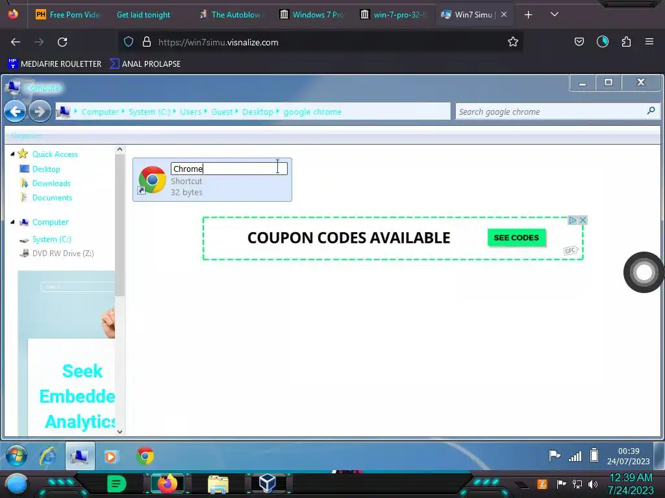This screenshot has width=665, height=498.
Task: Switch to the The Autoblow tab
Action: [x=231, y=15]
